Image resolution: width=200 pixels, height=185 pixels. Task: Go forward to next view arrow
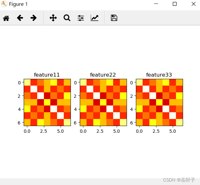pos(34,18)
